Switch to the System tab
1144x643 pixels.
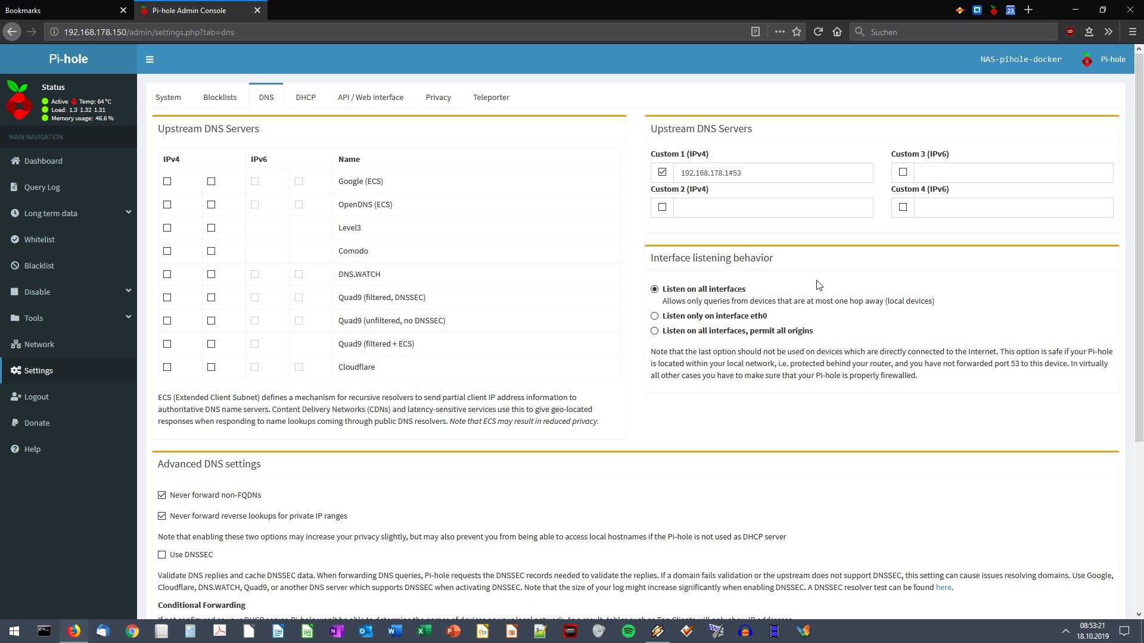tap(168, 97)
